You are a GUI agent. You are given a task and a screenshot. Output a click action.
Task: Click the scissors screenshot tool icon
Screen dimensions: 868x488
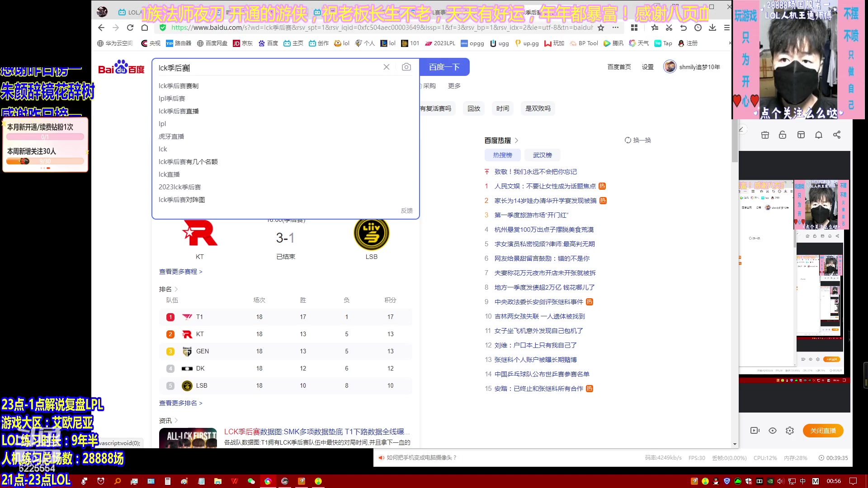[x=669, y=28]
